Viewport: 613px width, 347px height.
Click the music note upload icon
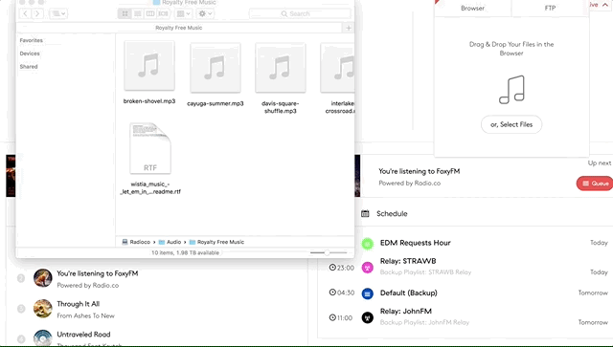[511, 90]
